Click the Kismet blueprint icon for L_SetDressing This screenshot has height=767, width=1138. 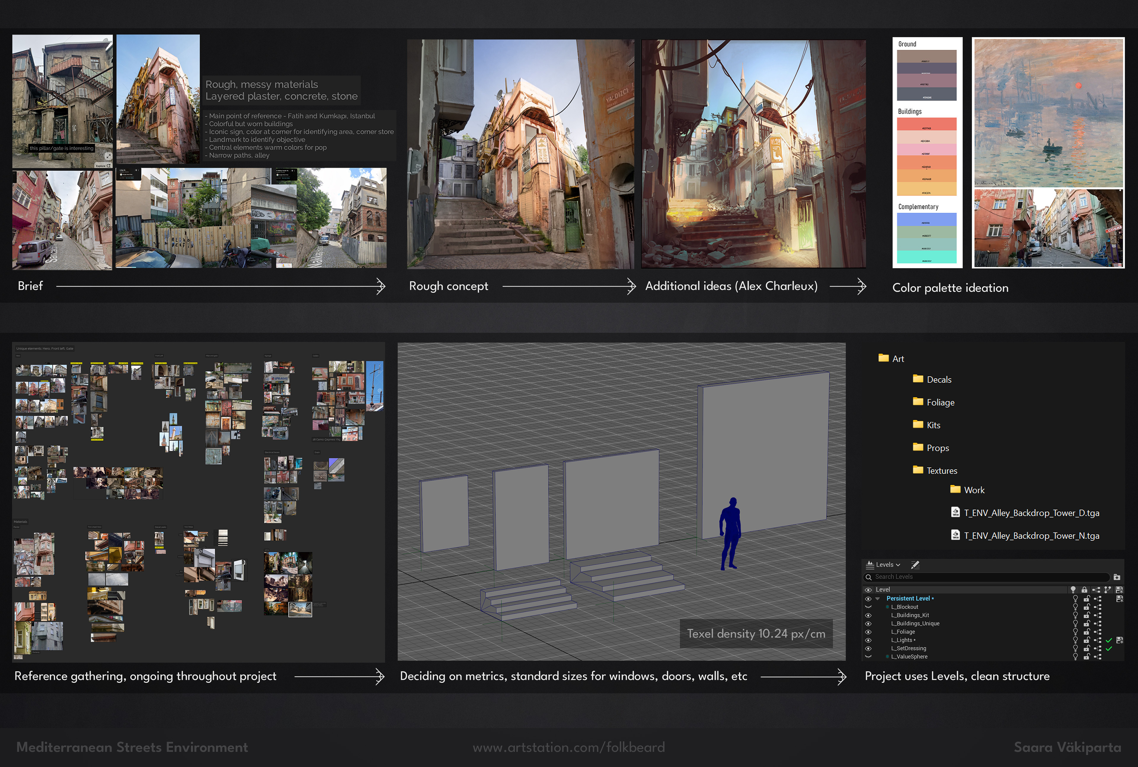coord(1097,649)
